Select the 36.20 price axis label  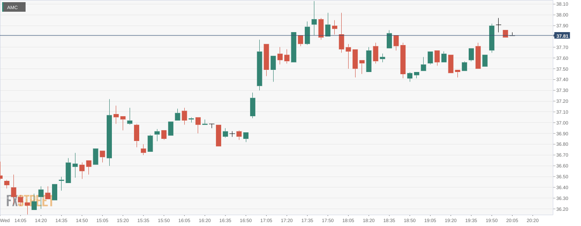click(x=562, y=209)
